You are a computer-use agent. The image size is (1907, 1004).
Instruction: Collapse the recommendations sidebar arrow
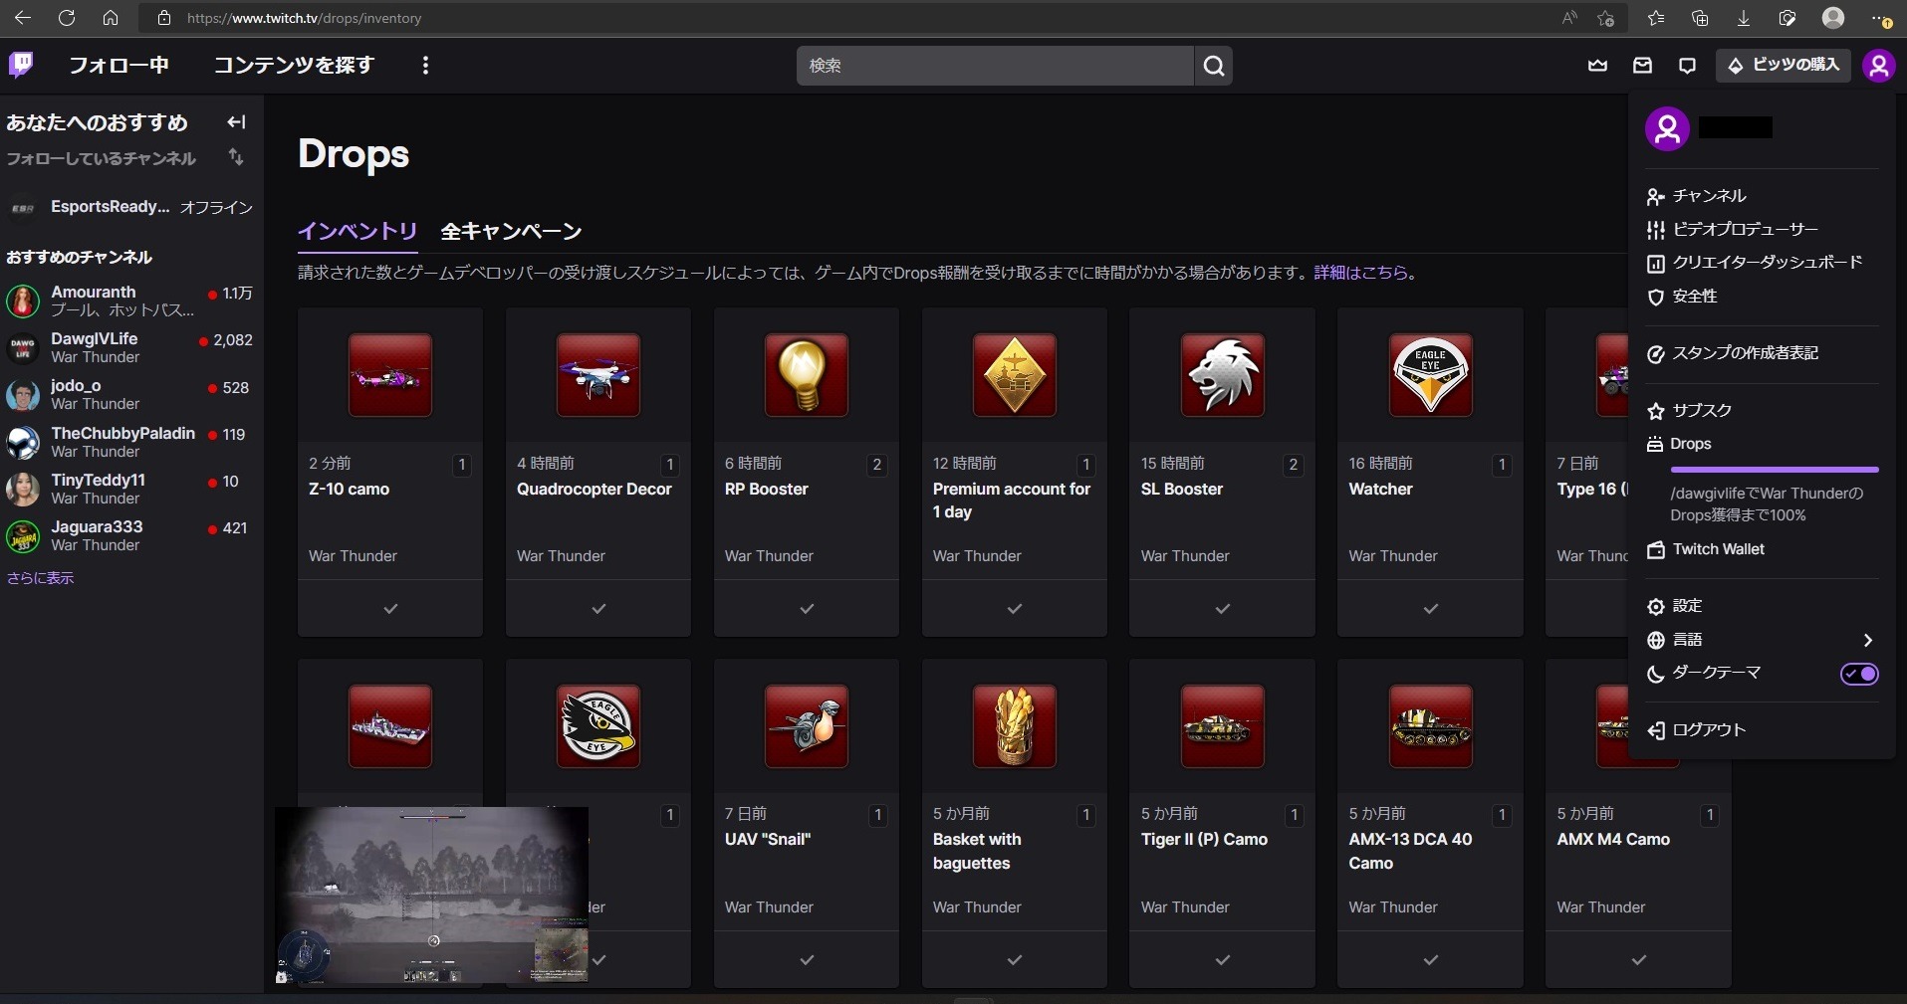(x=236, y=122)
